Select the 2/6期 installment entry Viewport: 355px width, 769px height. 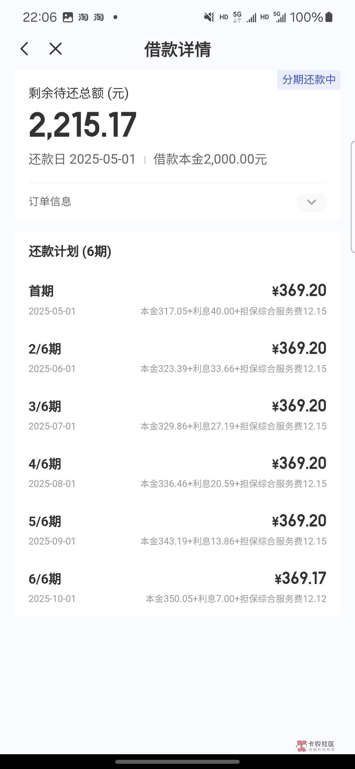(x=177, y=358)
